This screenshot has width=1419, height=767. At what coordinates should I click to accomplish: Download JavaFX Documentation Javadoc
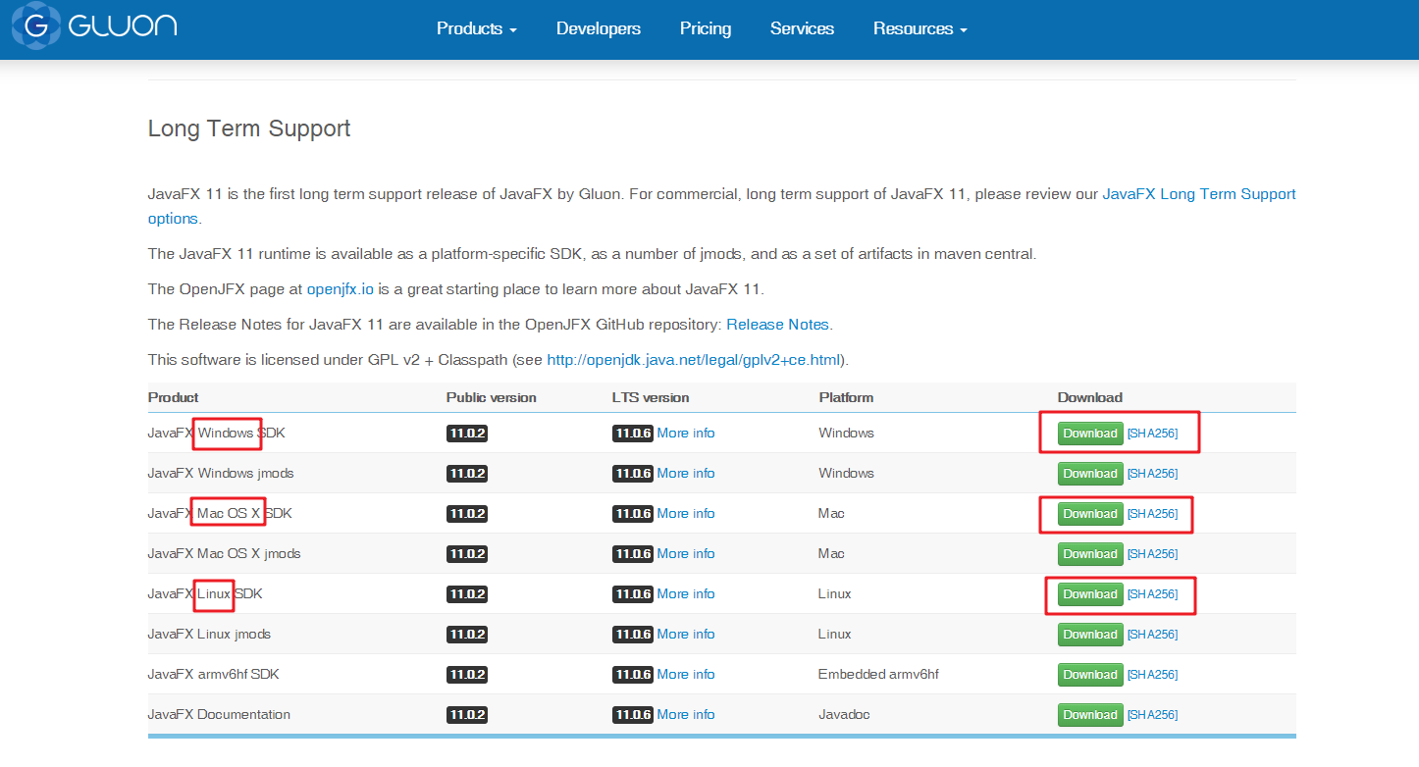[1090, 715]
